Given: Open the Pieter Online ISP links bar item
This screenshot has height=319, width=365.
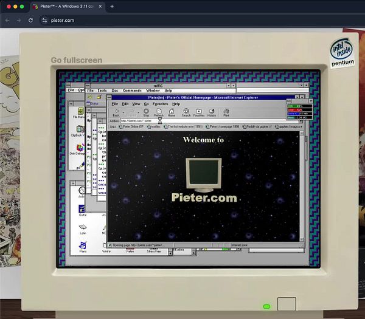Looking at the screenshot, I should [x=131, y=127].
